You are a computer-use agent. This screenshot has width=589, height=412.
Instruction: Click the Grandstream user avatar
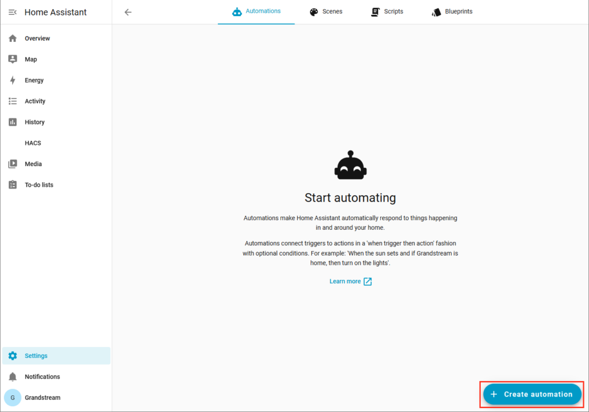tap(13, 398)
